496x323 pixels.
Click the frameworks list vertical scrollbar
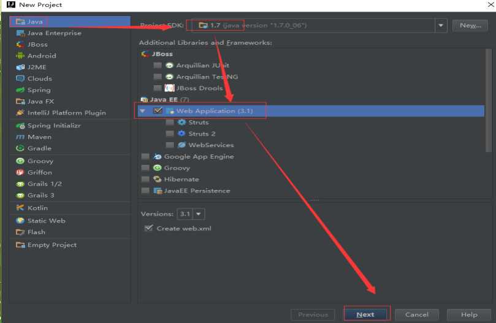(489, 101)
